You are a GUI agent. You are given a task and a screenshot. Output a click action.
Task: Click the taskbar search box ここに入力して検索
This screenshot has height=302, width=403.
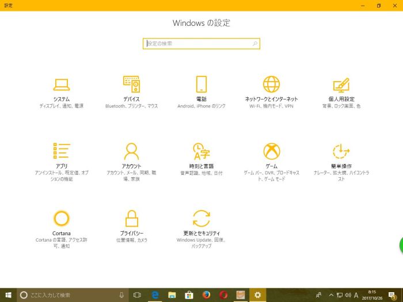(73, 295)
